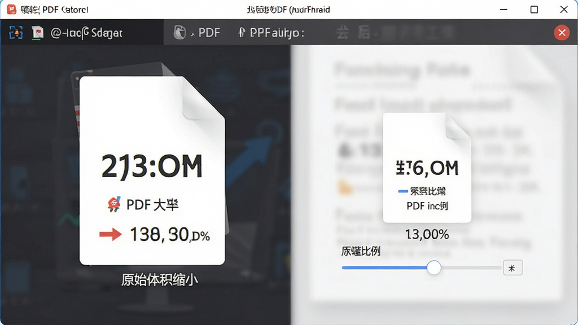Screen dimensions: 578x325
Task: Maximize the application window
Action: pyautogui.click(x=534, y=10)
